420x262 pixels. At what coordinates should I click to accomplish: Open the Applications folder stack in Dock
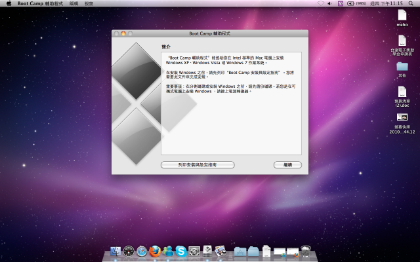point(240,252)
